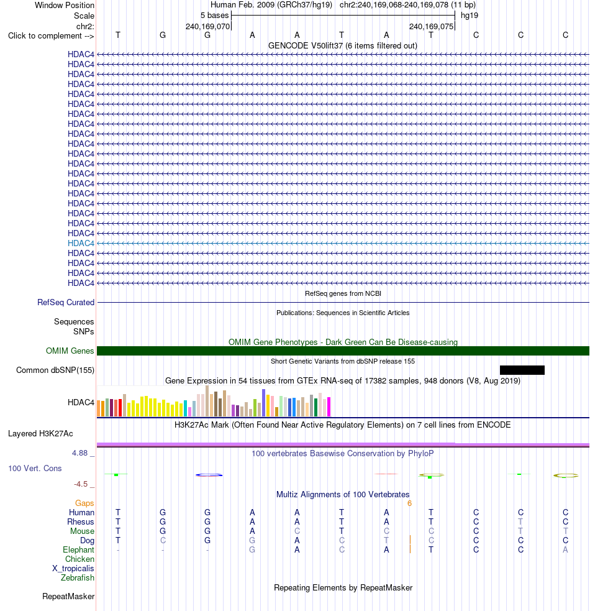Click the 'SNPs' publications track label
Image resolution: width=590 pixels, height=611 pixels.
[84, 332]
